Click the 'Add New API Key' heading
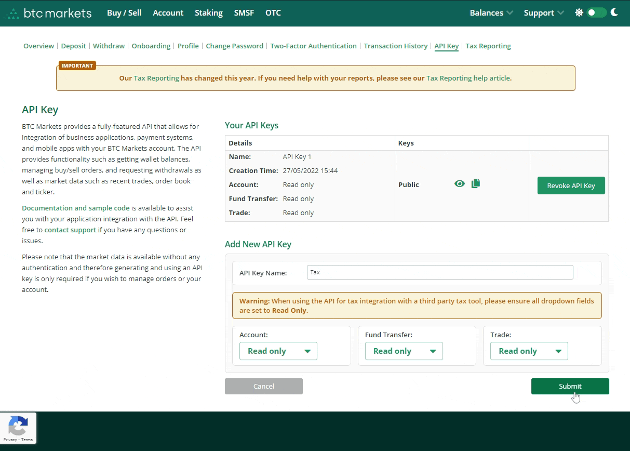 tap(258, 244)
